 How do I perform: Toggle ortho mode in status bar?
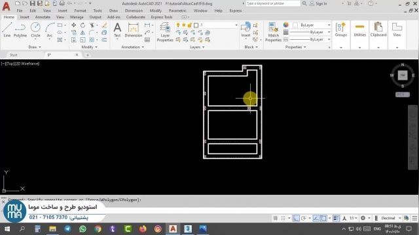coord(296,218)
